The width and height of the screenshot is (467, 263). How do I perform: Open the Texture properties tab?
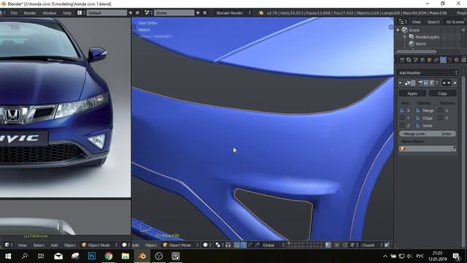pyautogui.click(x=464, y=60)
